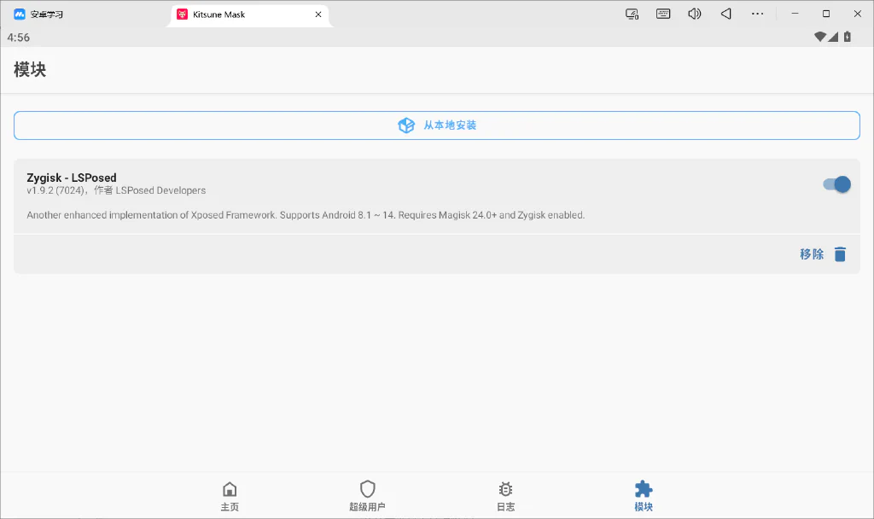Viewport: 874px width, 519px height.
Task: Open the three-dots more options menu
Action: tap(757, 14)
